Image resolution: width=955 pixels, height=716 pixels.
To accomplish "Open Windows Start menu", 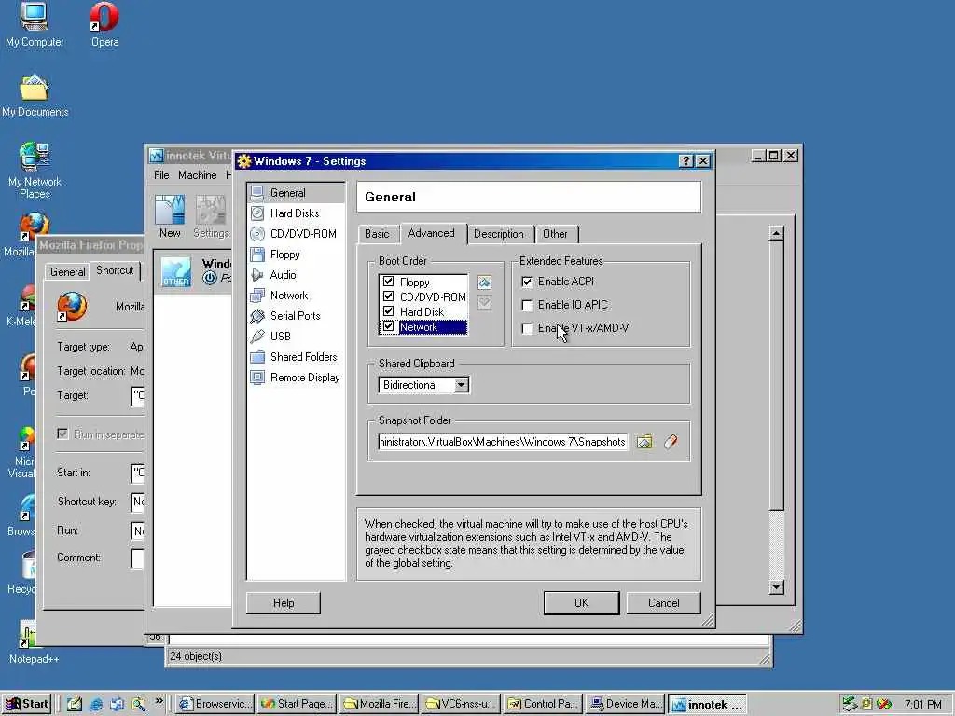I will pos(26,704).
